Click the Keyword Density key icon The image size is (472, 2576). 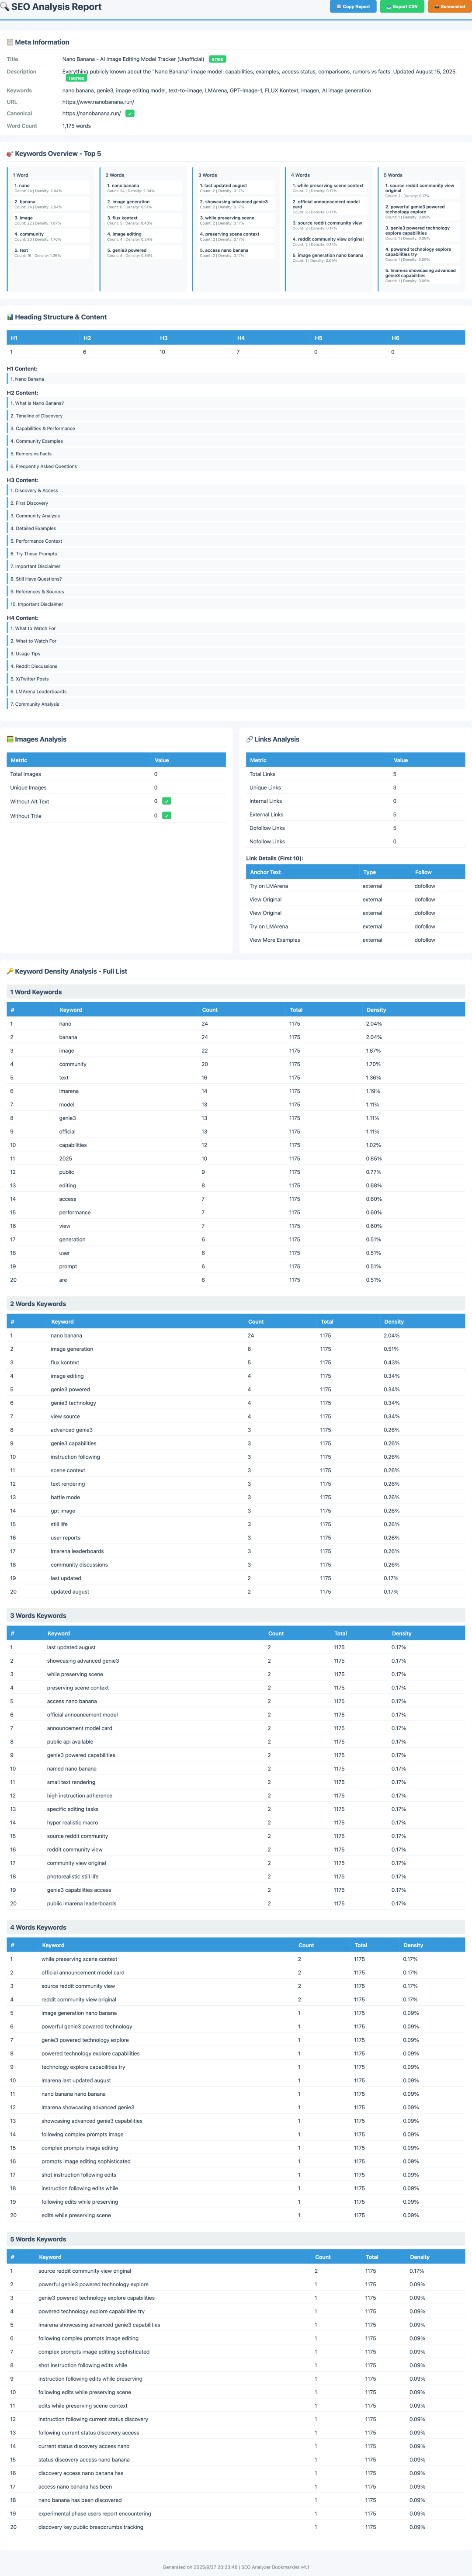tap(10, 971)
